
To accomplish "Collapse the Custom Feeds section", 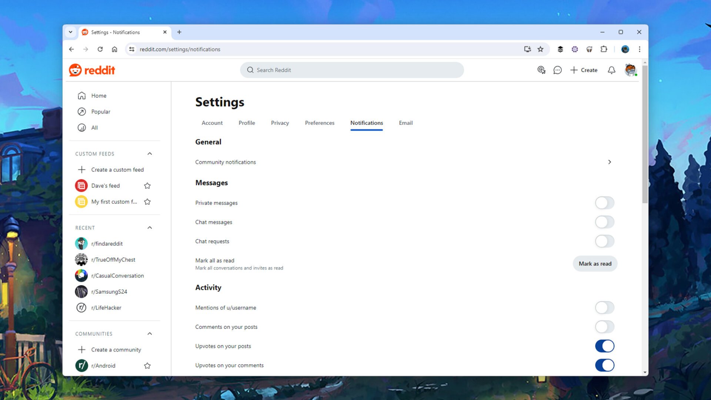I will click(150, 154).
